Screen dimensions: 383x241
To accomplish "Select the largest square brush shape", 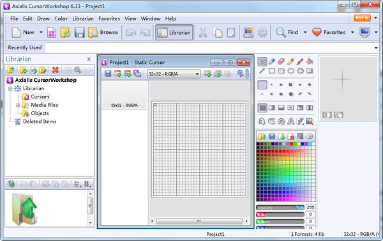I will coord(290,84).
